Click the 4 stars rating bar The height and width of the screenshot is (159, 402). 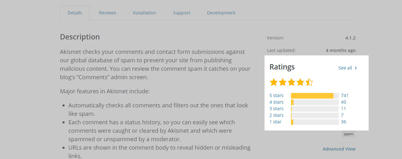point(315,102)
